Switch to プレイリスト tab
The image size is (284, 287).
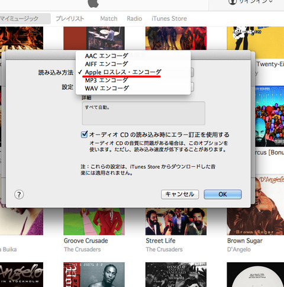pyautogui.click(x=70, y=18)
